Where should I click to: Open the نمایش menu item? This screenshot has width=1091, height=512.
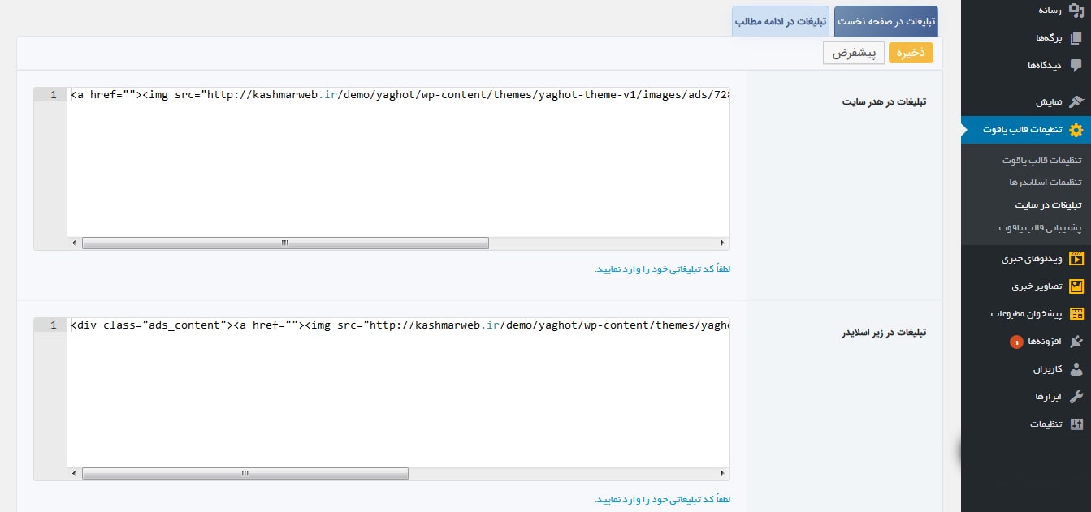1026,102
